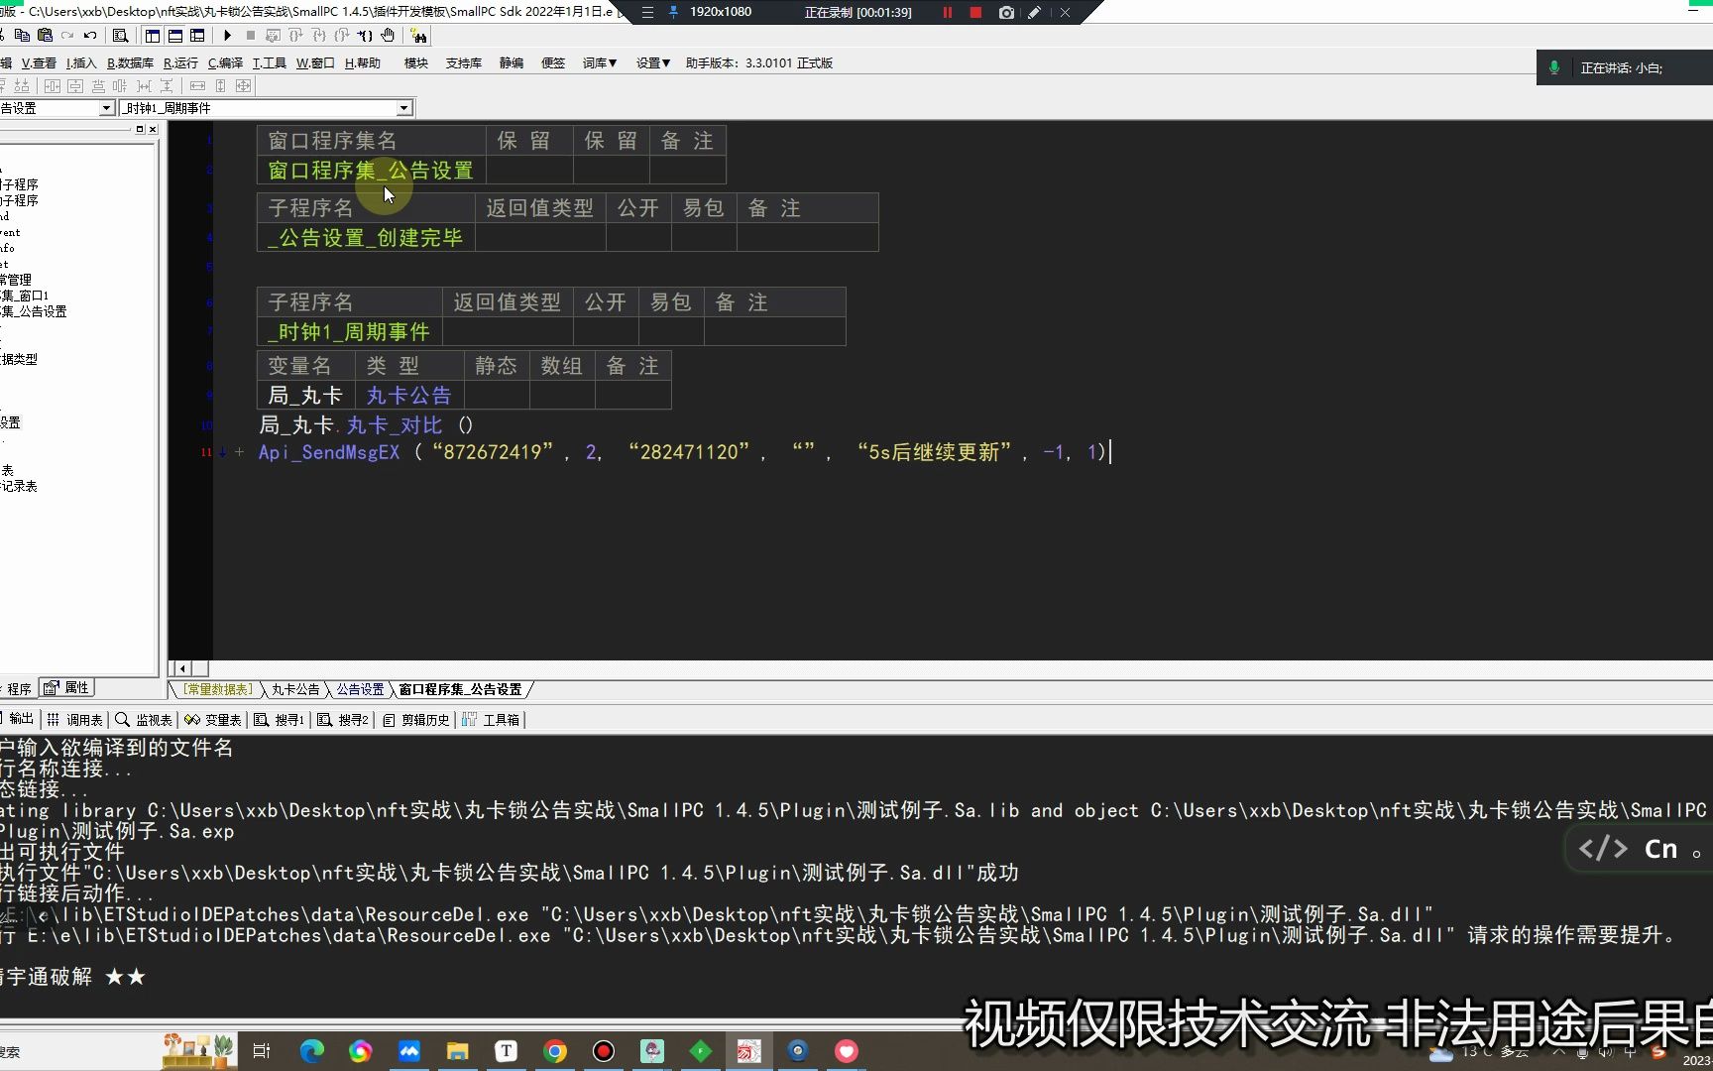Click the hand breakpoint icon
1713x1071 pixels.
(389, 36)
